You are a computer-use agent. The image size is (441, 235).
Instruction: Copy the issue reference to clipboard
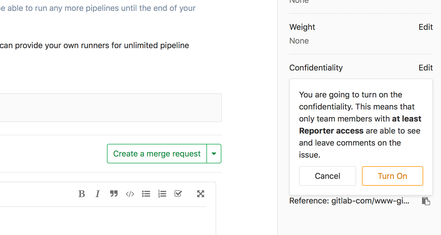[426, 201]
